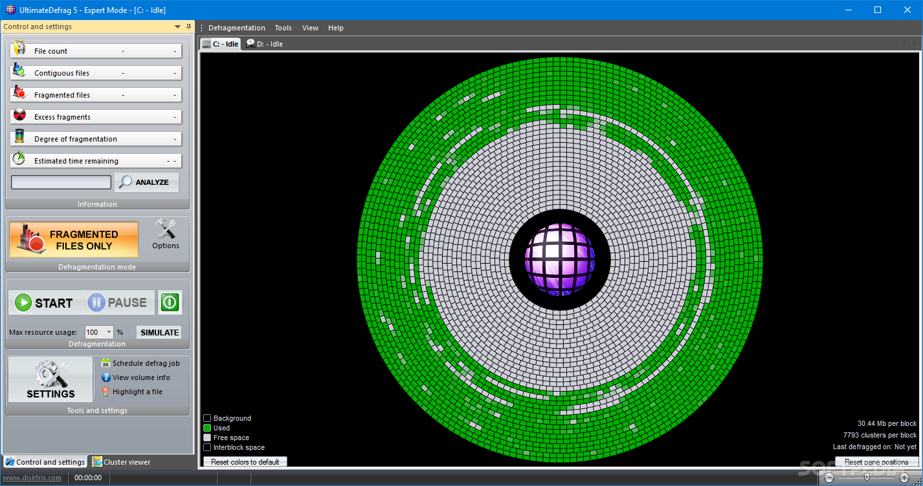Open the Defragmentation menu
The image size is (923, 486).
click(237, 28)
